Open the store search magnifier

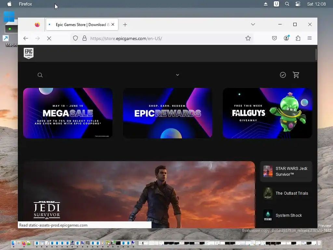tap(40, 75)
